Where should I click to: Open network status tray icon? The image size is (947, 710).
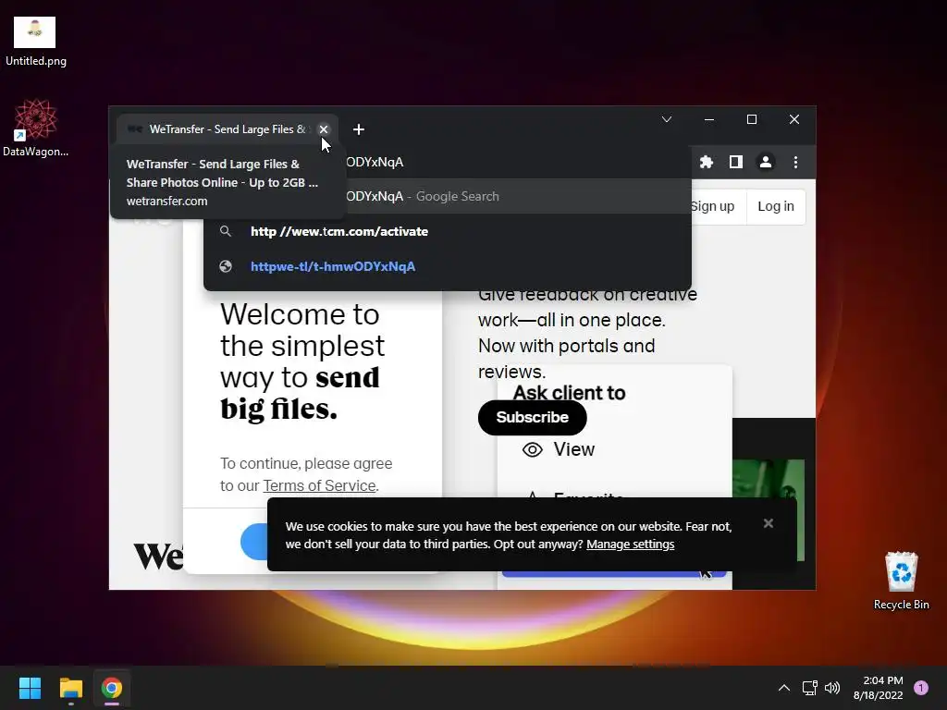pos(809,688)
